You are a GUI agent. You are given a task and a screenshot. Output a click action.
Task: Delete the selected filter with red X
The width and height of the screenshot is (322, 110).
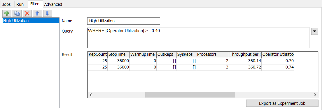[x=27, y=13]
